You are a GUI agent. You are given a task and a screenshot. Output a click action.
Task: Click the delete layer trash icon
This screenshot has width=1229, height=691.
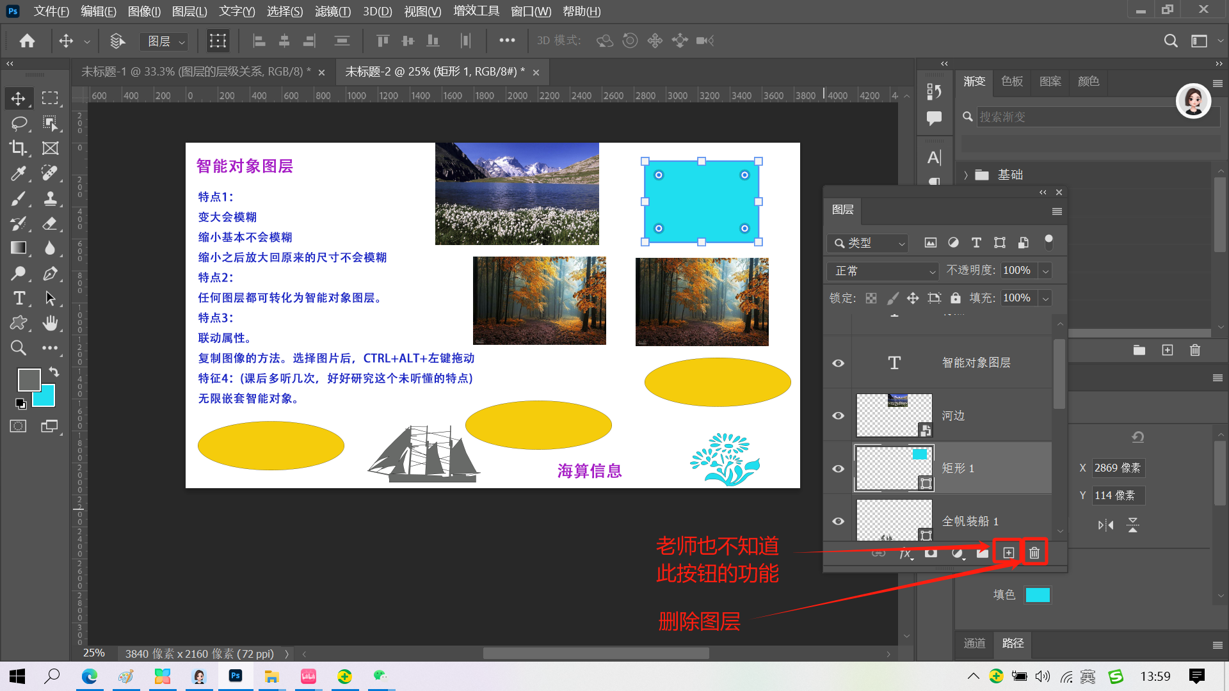(x=1034, y=553)
